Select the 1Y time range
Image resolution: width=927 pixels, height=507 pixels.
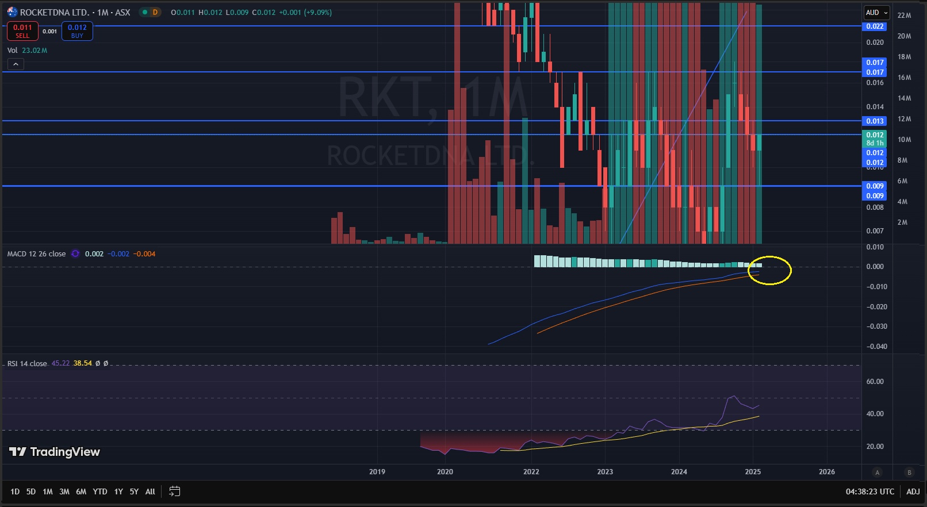click(118, 491)
